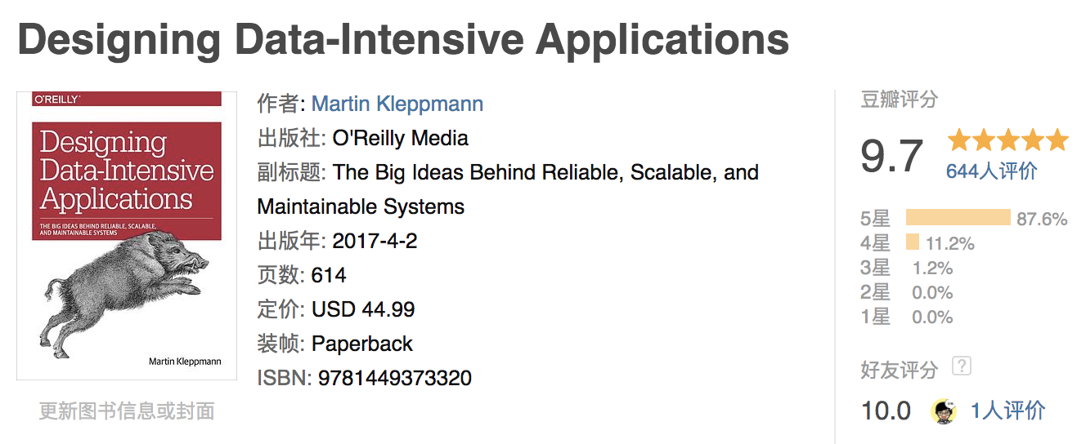1086x444 pixels.
Task: Click the 4星 rating distribution bar
Action: [913, 243]
